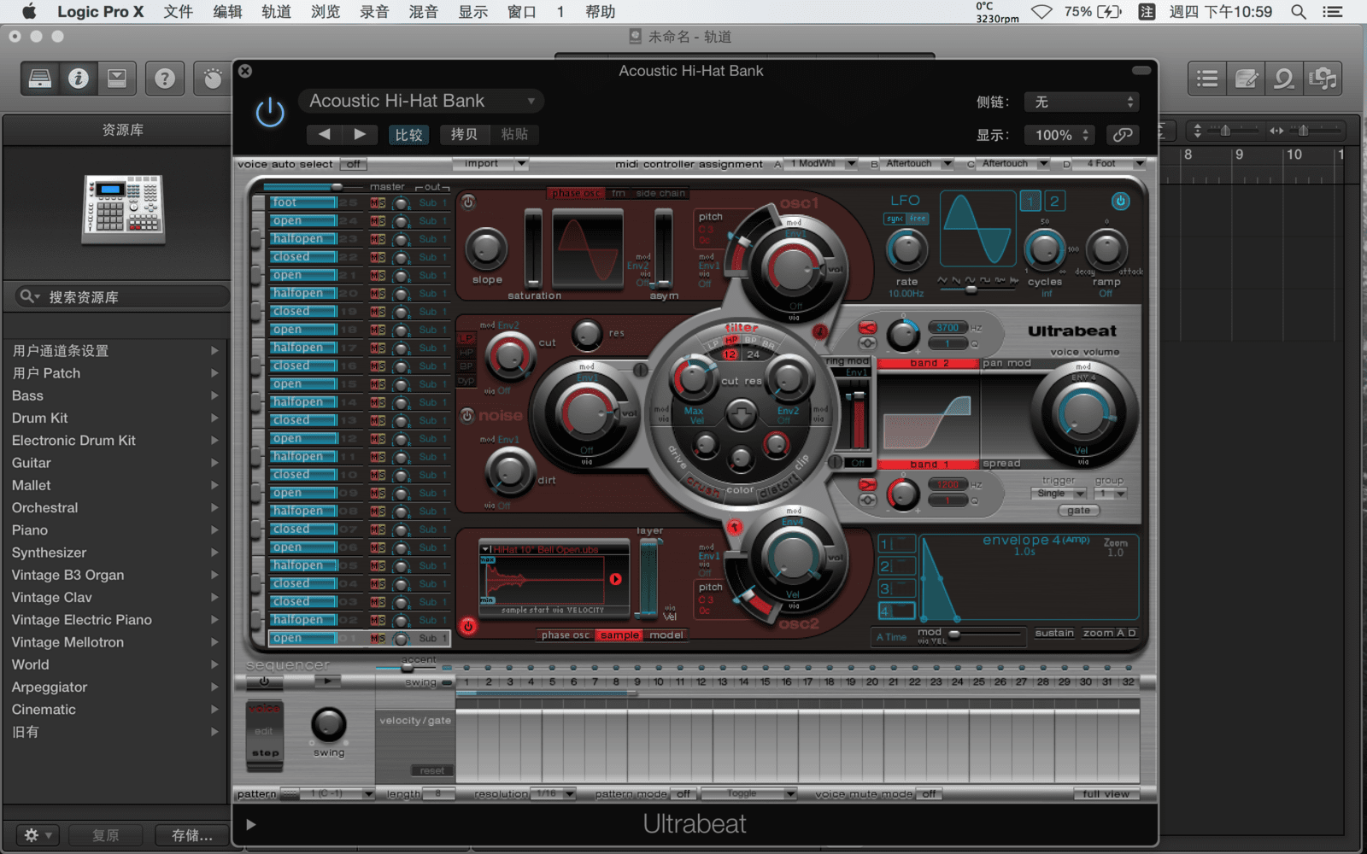Toggle the sequencer power button
Screen dimensions: 1367x854
[264, 681]
